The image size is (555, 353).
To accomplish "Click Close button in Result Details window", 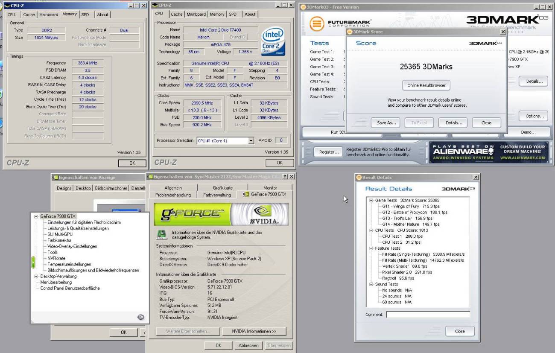I will click(x=460, y=331).
